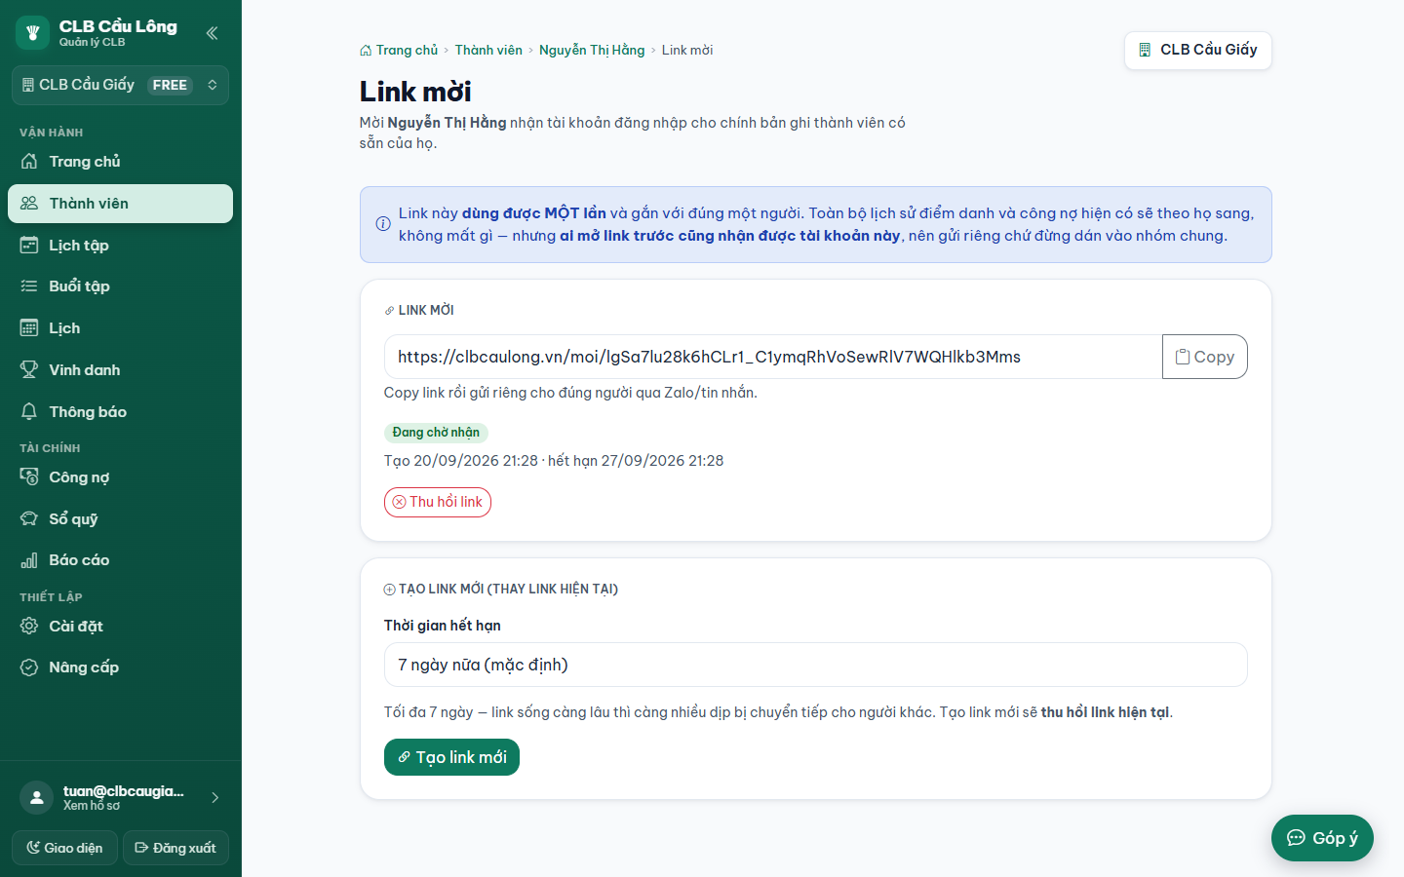This screenshot has width=1404, height=877.
Task: Click the info icon in the blue notice
Action: pyautogui.click(x=383, y=224)
